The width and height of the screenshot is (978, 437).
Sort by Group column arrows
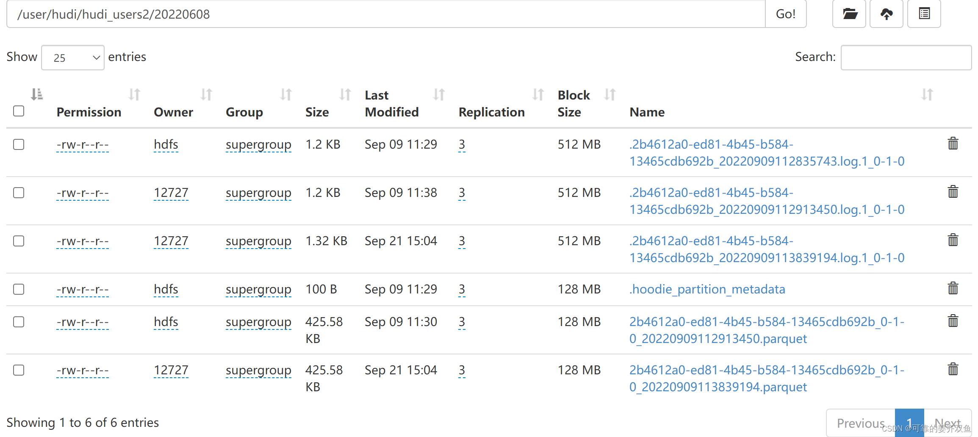[x=286, y=94]
